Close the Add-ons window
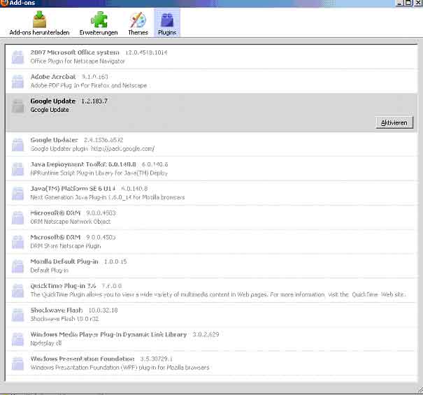The height and width of the screenshot is (395, 423). 417,3
